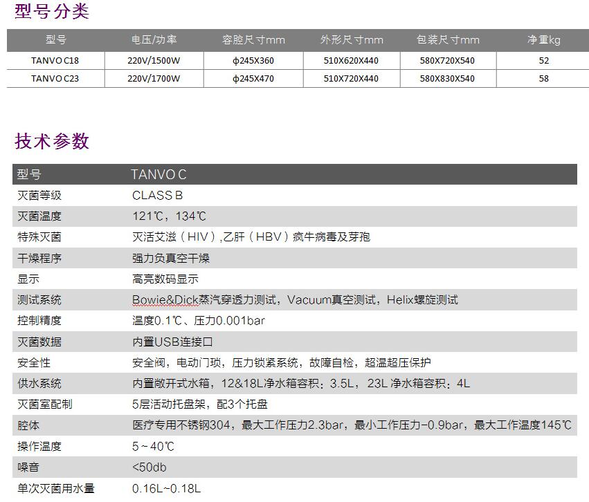Select the CLASS B value

[157, 196]
